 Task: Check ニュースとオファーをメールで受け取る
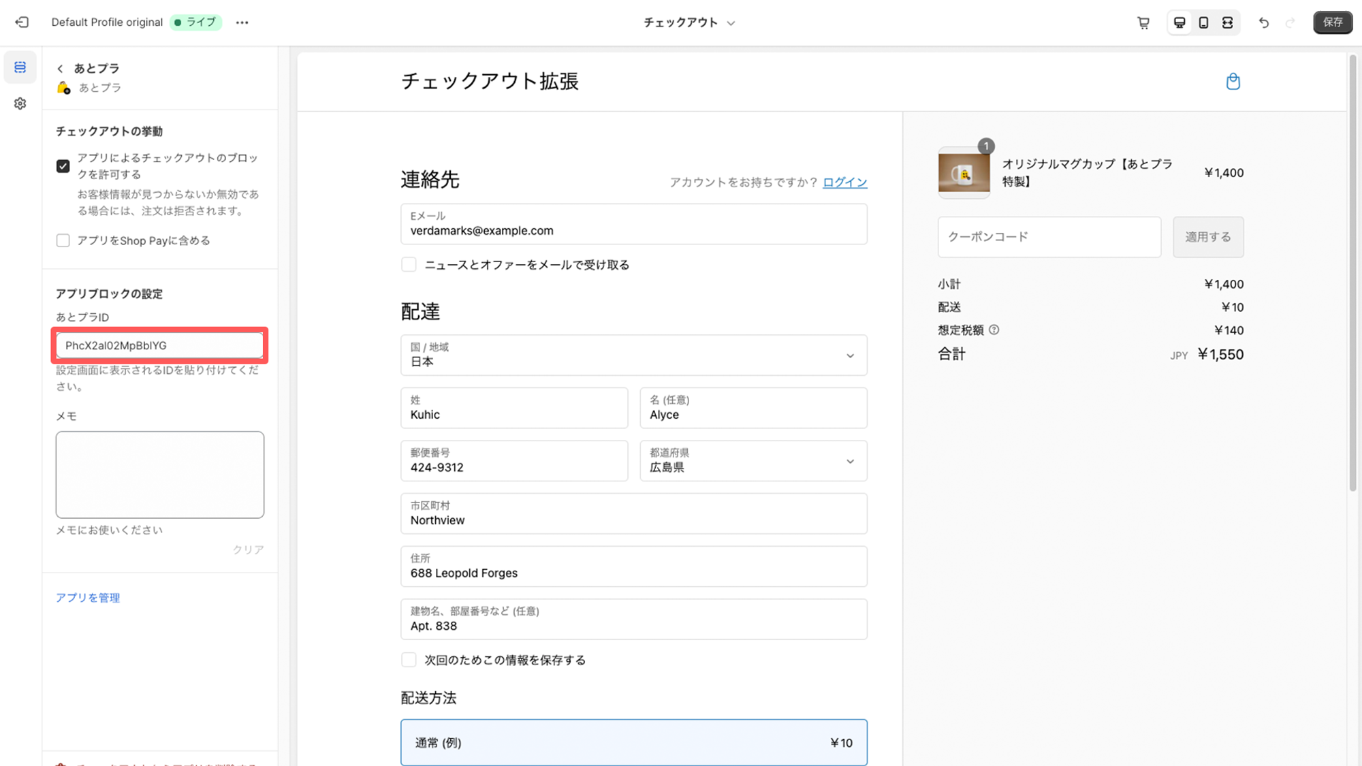pos(409,265)
